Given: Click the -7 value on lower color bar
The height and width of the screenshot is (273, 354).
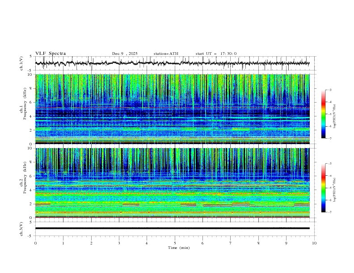Looking at the screenshot, I should (330, 212).
